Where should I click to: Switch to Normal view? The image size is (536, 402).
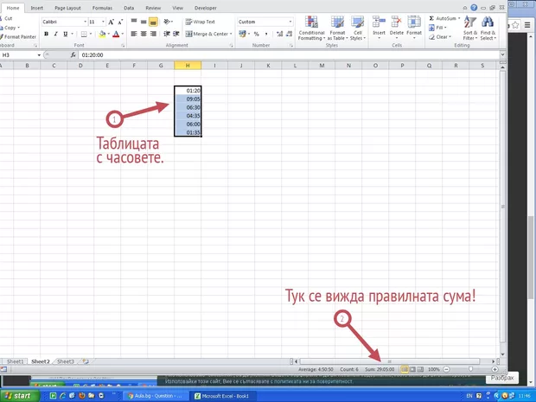click(405, 369)
